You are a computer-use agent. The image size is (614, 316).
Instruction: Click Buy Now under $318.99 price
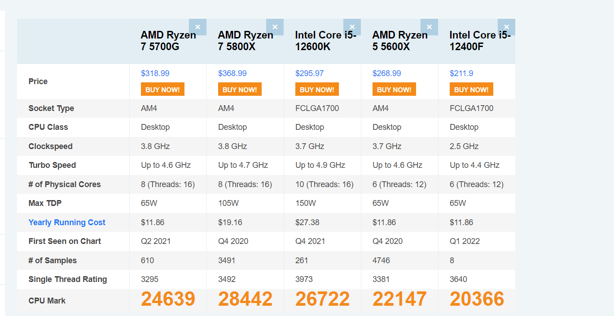pos(162,90)
